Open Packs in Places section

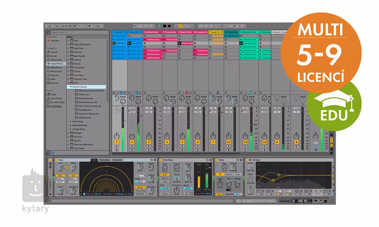click(x=53, y=95)
